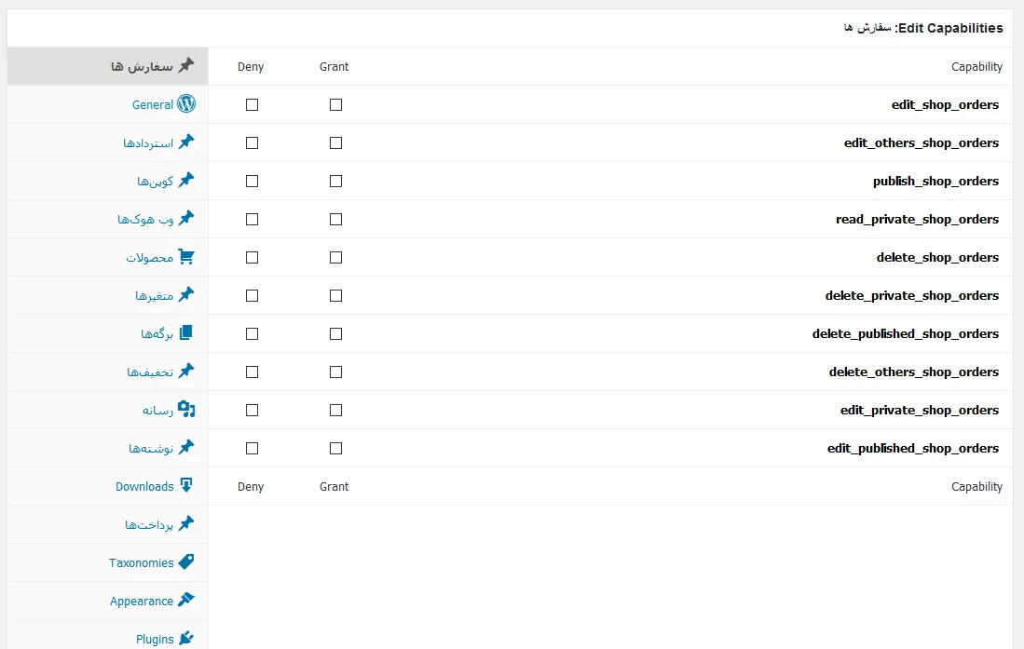This screenshot has height=649, width=1024.
Task: Click the download icon beside Downloads
Action: coord(186,485)
